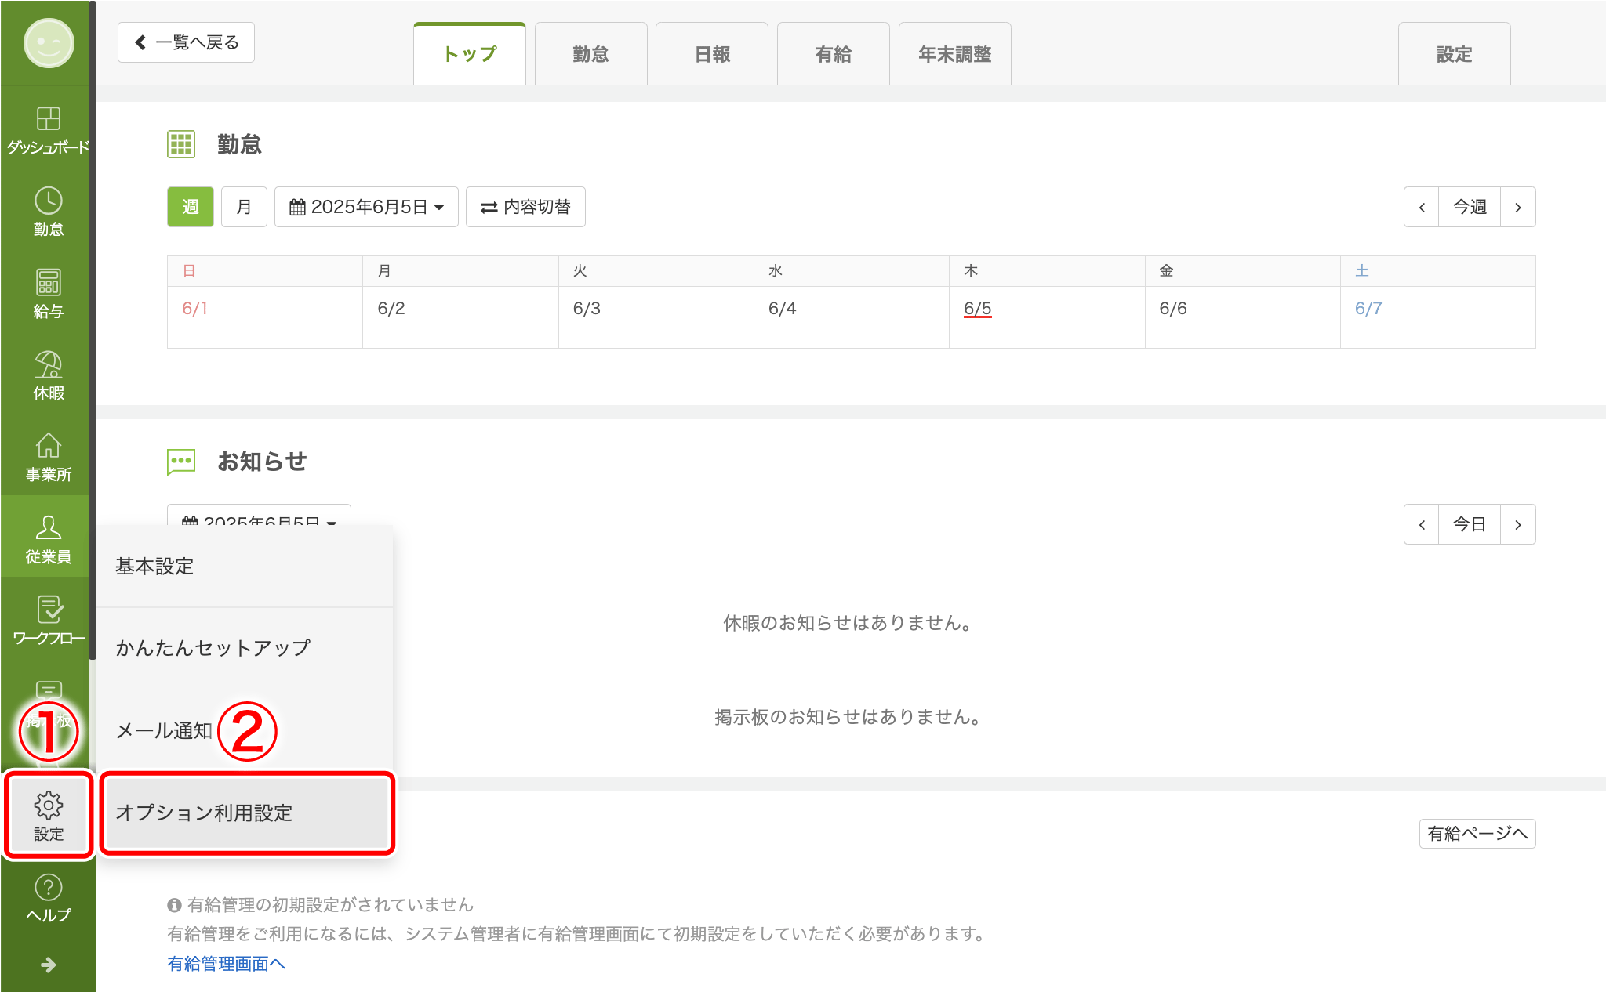Open the ダッシュボード sidebar icon
Screen dimensions: 1606x992
coord(48,130)
